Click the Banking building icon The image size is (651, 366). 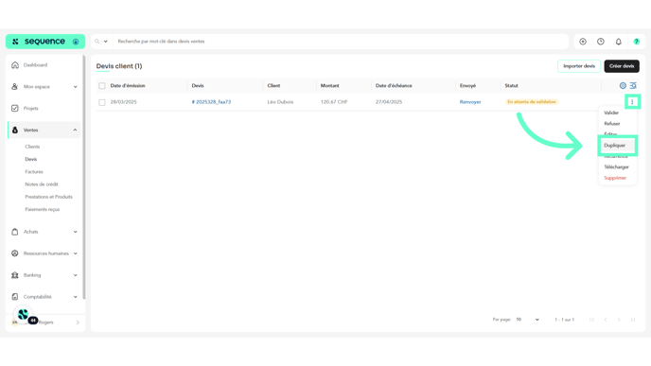15,275
